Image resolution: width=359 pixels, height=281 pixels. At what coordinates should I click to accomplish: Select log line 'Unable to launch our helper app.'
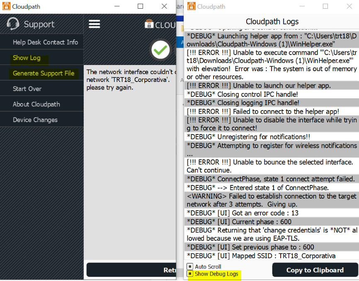click(x=271, y=86)
